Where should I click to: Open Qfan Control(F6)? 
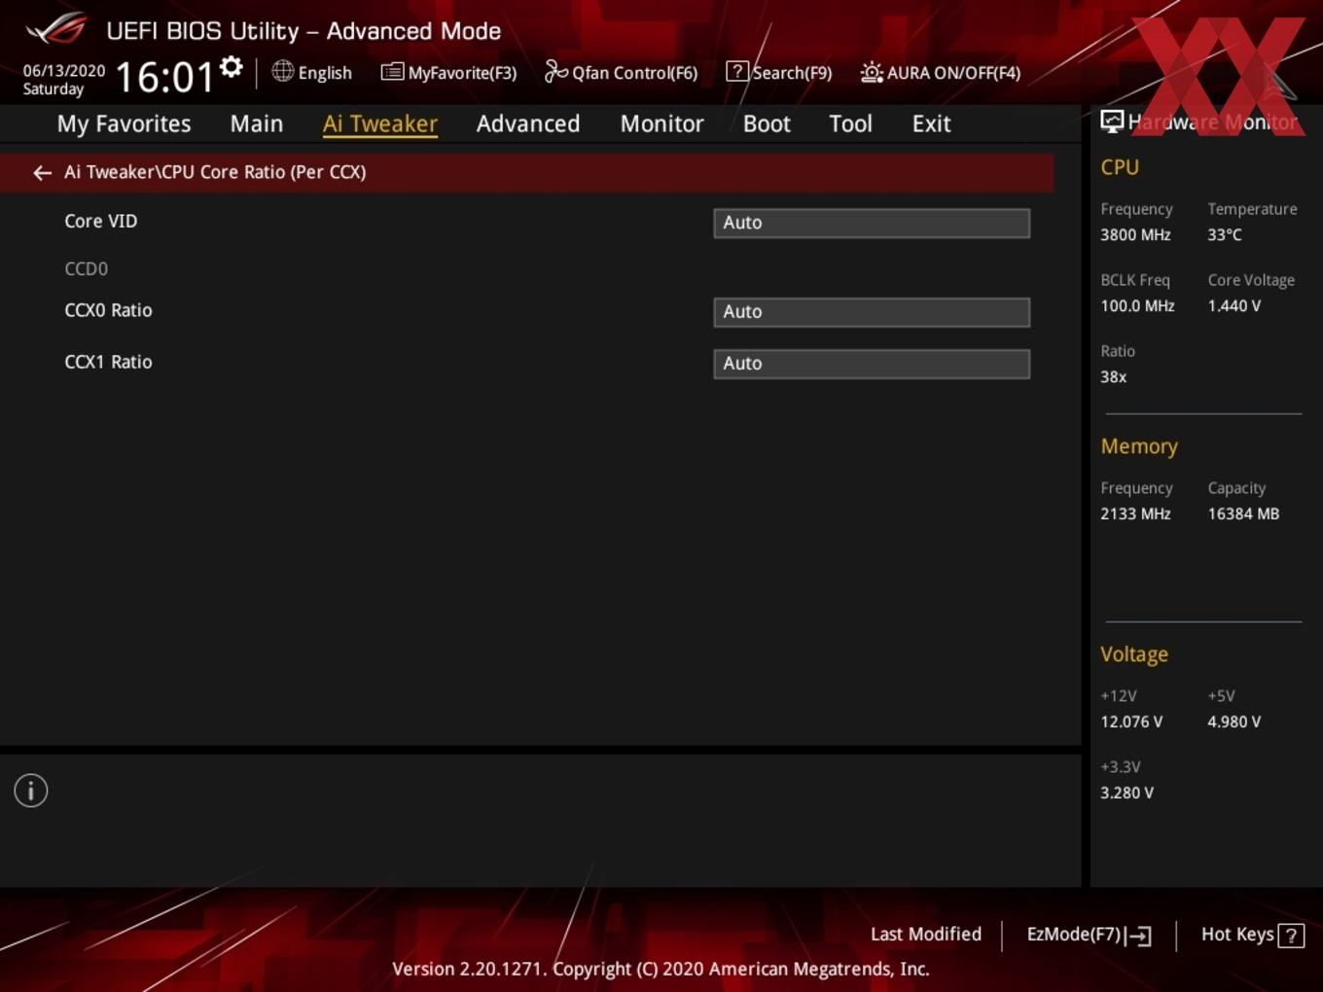634,73
